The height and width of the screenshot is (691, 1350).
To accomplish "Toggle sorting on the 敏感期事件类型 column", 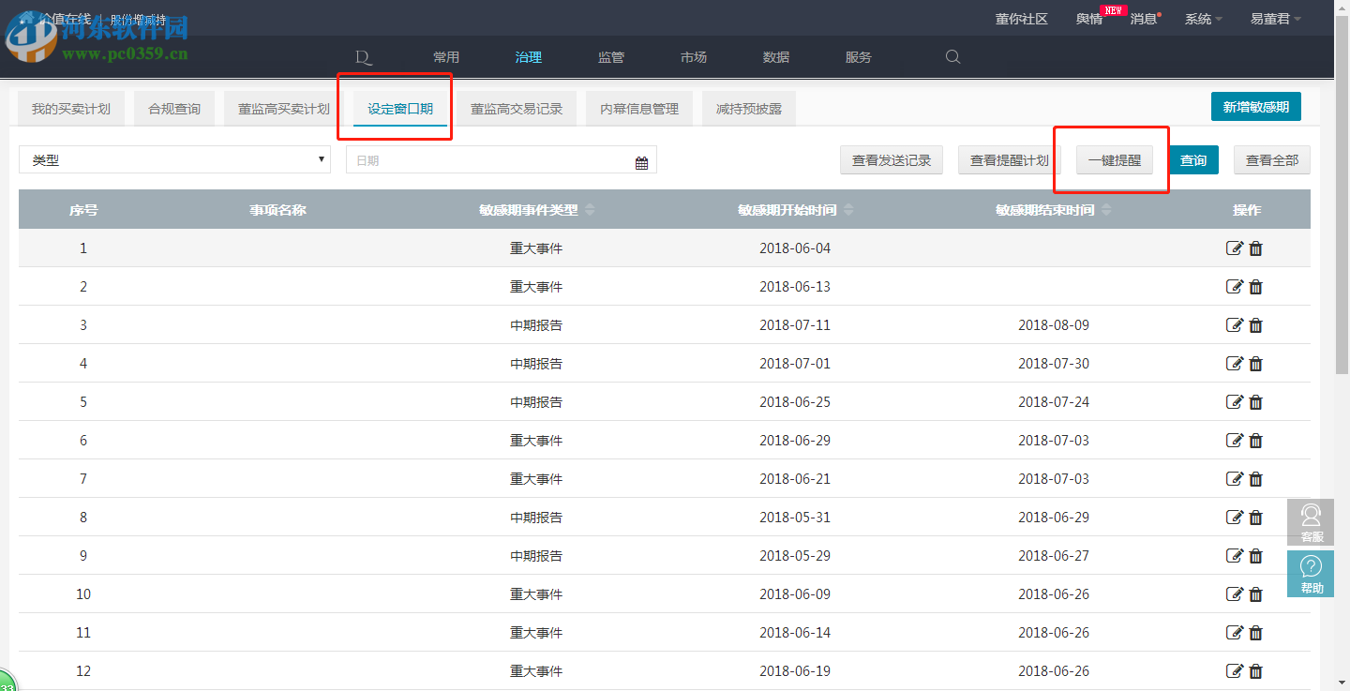I will 590,209.
